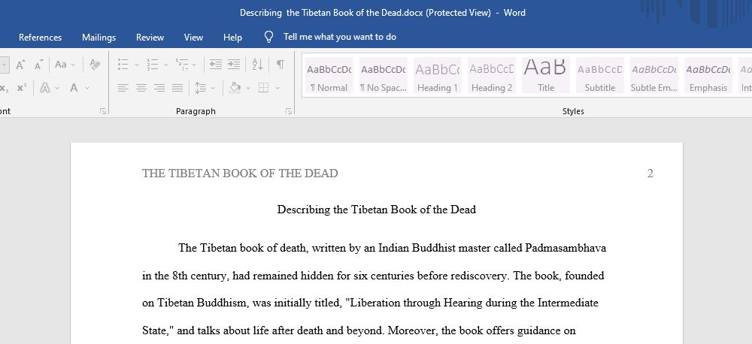Expand the Numbering dropdown arrow
752x344 pixels.
pyautogui.click(x=166, y=65)
